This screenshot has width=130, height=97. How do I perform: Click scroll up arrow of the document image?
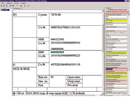[103, 11]
